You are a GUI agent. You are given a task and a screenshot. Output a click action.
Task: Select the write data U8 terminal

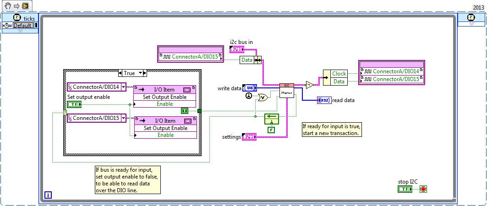coord(250,88)
